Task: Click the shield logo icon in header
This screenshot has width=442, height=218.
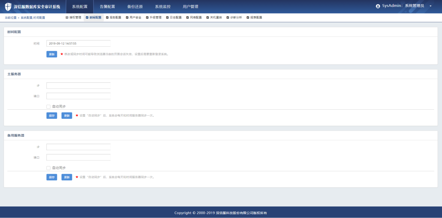Action: [8, 7]
